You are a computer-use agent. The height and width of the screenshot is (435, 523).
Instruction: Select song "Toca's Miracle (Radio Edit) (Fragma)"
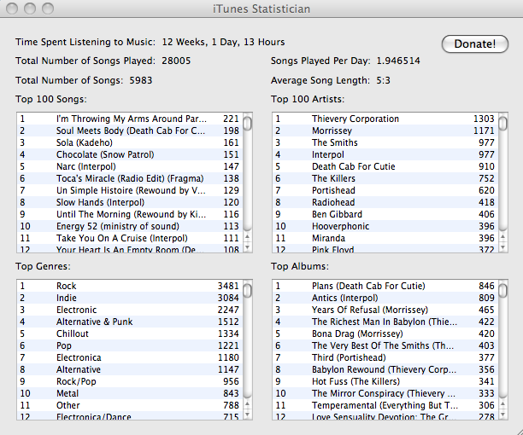pos(130,179)
